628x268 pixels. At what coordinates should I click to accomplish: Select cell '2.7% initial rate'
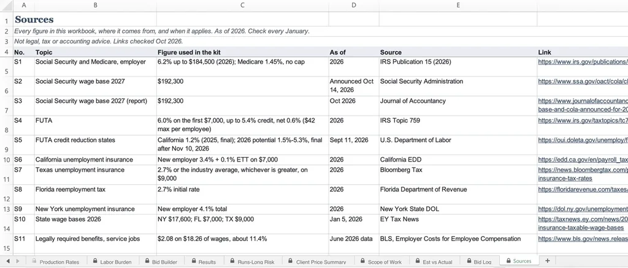tap(243, 194)
